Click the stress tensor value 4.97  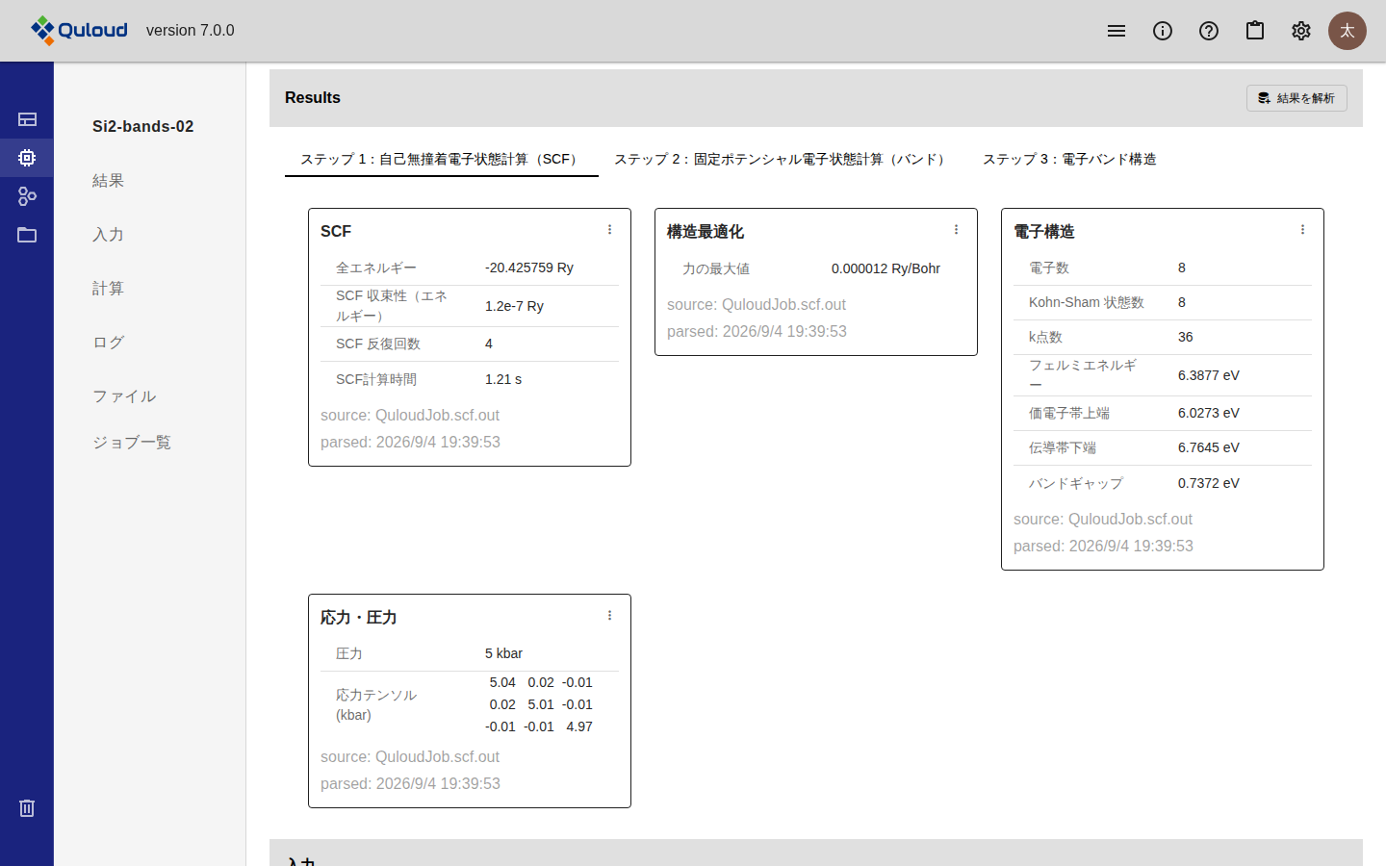[x=579, y=726]
